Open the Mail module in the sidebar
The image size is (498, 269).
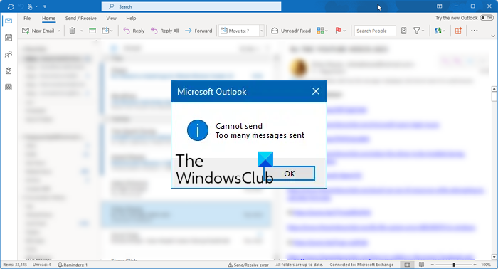click(x=9, y=21)
